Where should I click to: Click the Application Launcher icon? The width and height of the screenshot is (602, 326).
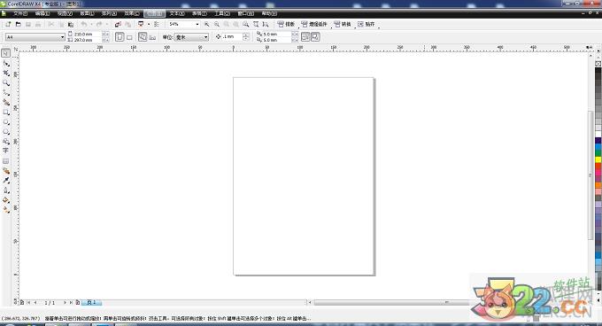pyautogui.click(x=141, y=24)
